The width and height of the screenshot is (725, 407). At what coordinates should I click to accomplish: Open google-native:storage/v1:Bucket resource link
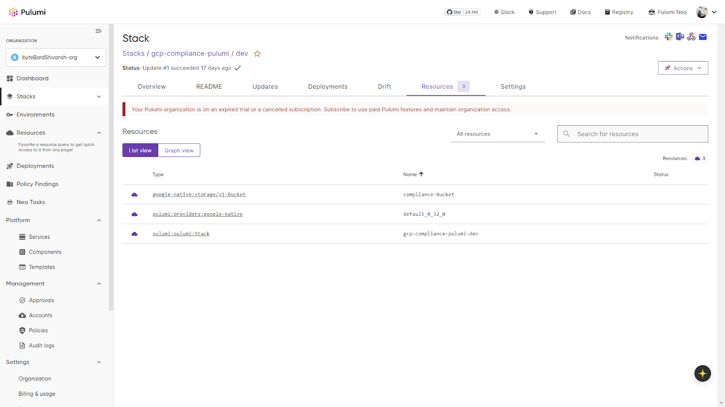[x=199, y=194]
